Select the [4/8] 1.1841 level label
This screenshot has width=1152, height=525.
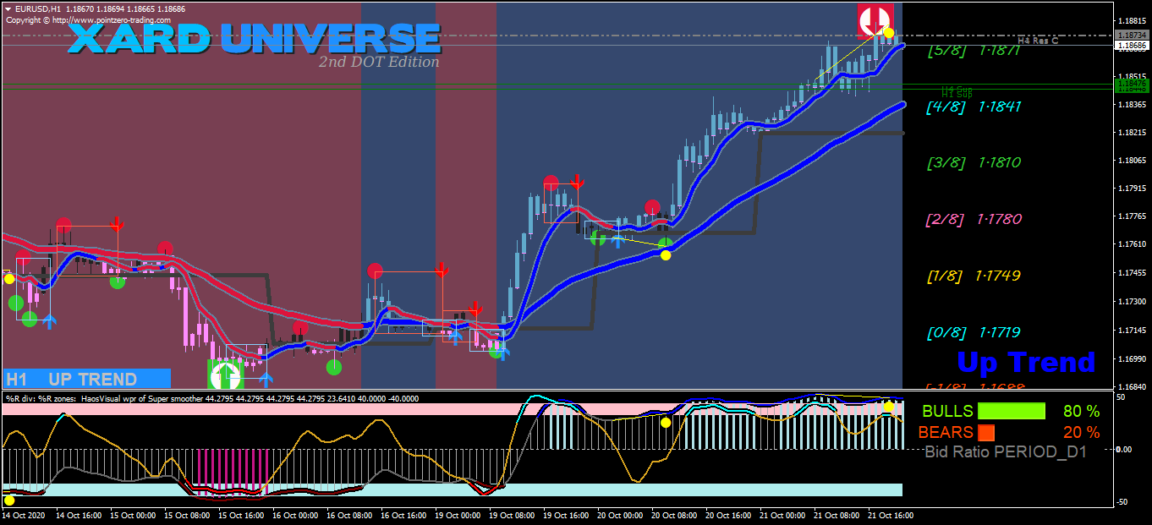pyautogui.click(x=974, y=107)
